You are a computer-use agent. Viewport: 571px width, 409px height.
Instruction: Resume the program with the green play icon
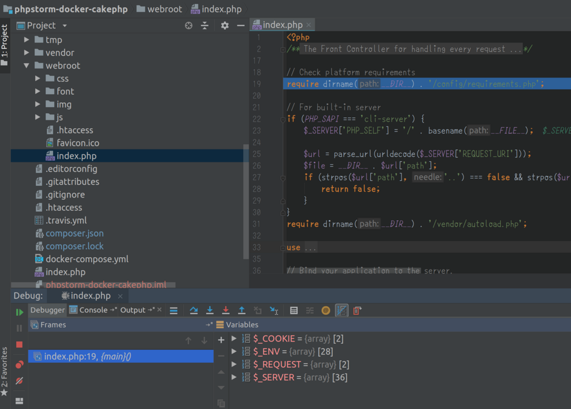19,312
